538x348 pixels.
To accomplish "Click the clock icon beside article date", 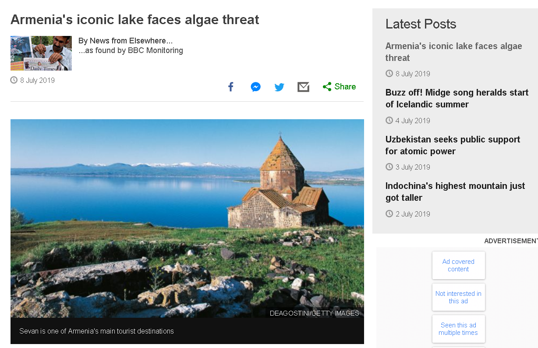I will (x=14, y=80).
